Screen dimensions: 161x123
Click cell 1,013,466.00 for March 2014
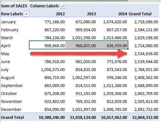click(x=115, y=38)
